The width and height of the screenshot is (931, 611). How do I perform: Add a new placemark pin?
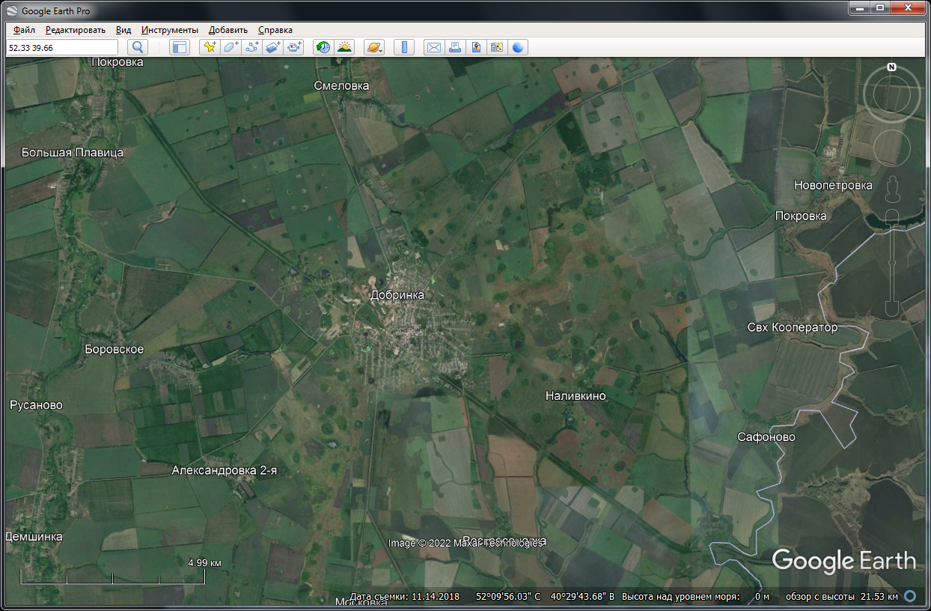click(x=210, y=47)
